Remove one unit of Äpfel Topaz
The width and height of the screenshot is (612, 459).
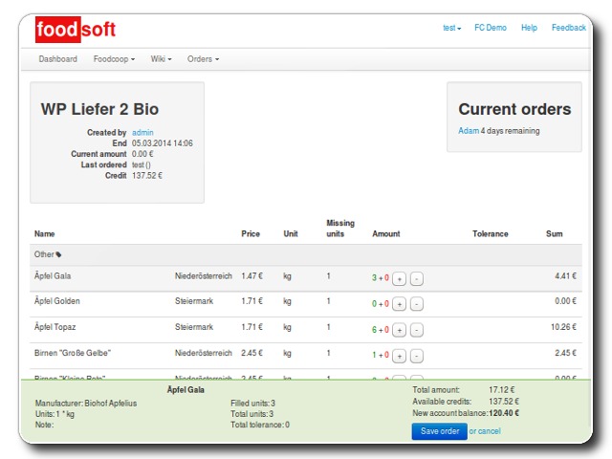point(416,329)
